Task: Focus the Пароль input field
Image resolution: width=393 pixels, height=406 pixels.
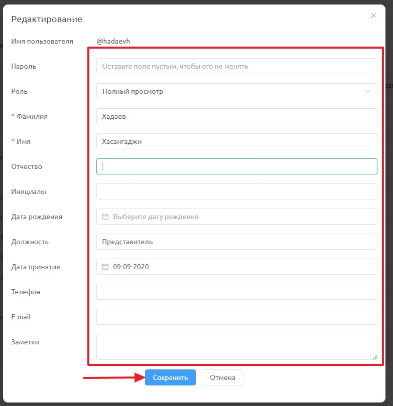Action: point(237,66)
